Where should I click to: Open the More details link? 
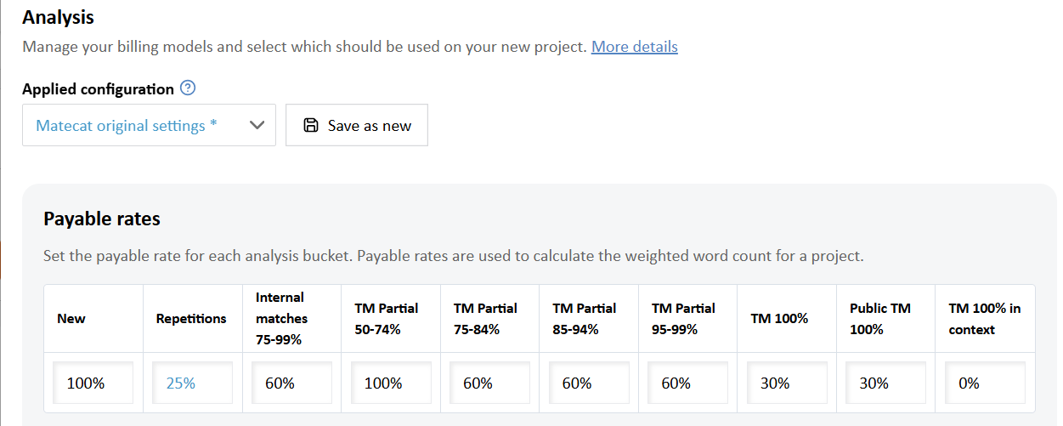(x=634, y=47)
